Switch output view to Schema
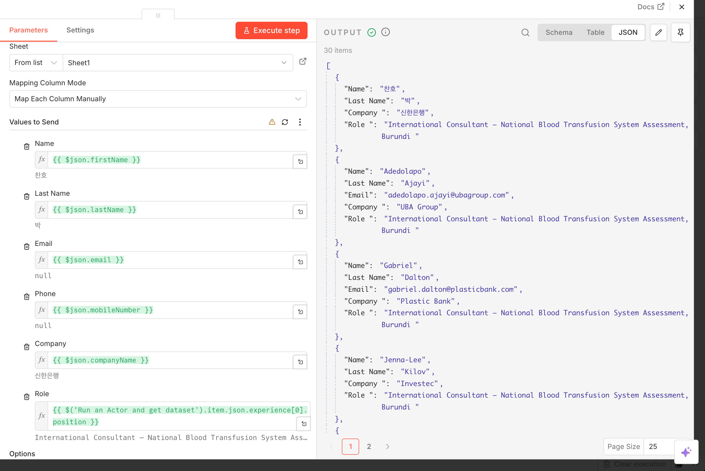 tap(559, 32)
